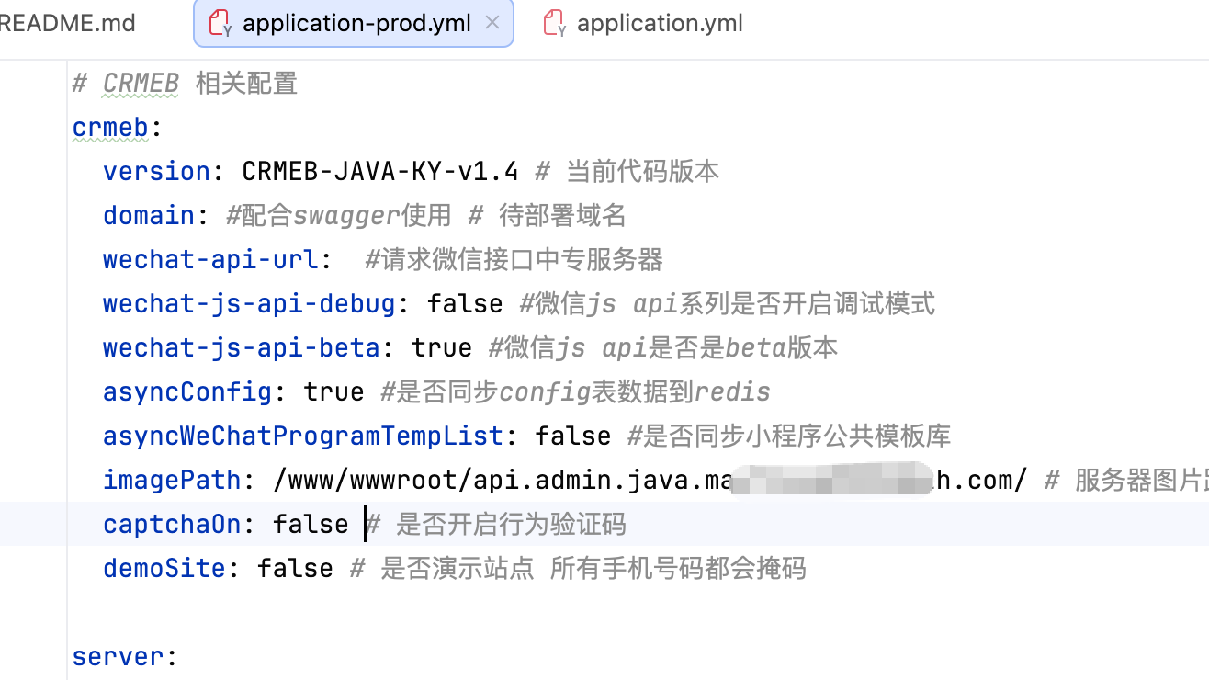1209x680 pixels.
Task: Click the false value of wechat-js-api-debug
Action: pos(465,303)
